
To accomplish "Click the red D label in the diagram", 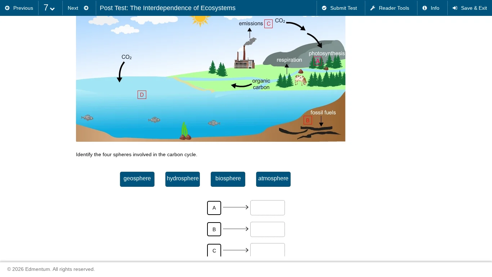I will tap(142, 95).
